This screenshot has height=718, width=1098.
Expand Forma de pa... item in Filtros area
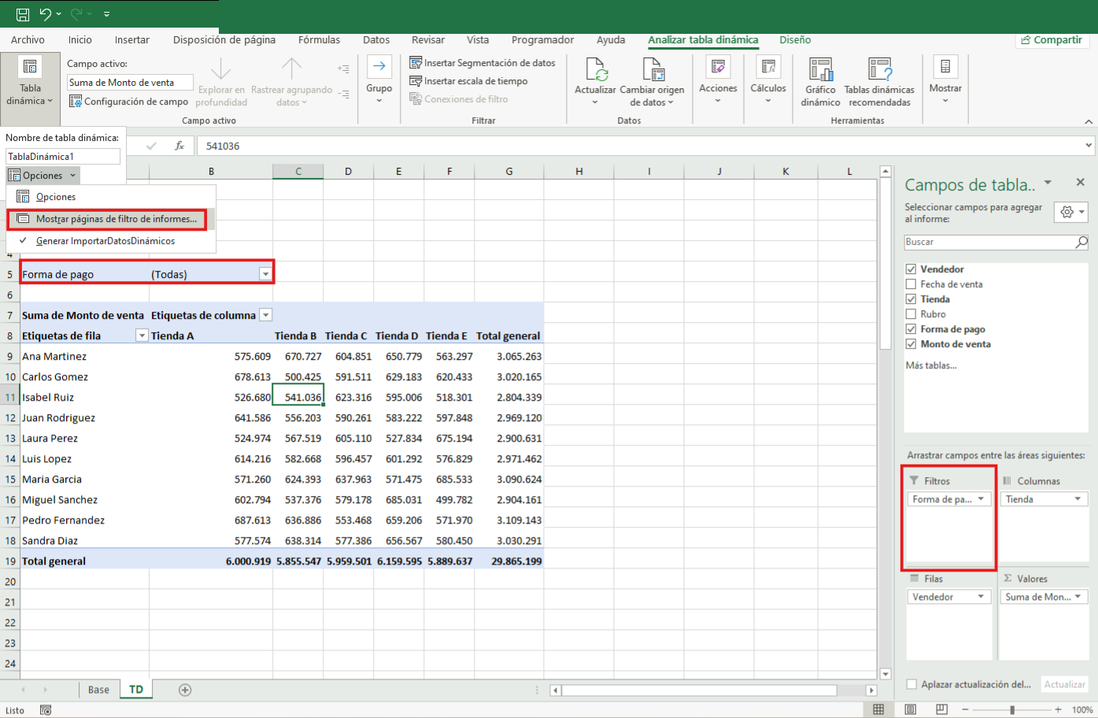(x=981, y=499)
